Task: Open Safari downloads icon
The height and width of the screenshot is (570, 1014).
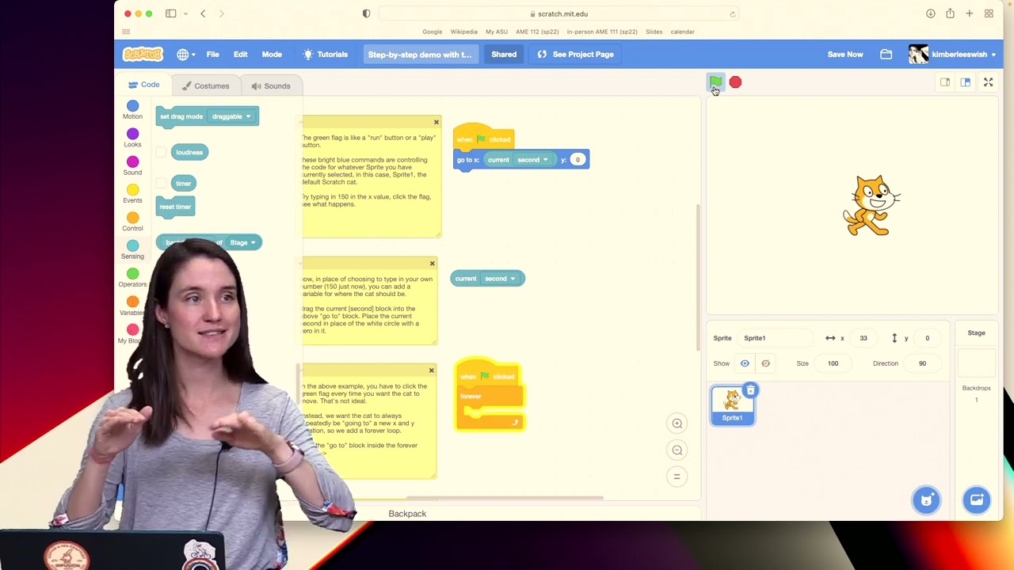Action: point(930,13)
